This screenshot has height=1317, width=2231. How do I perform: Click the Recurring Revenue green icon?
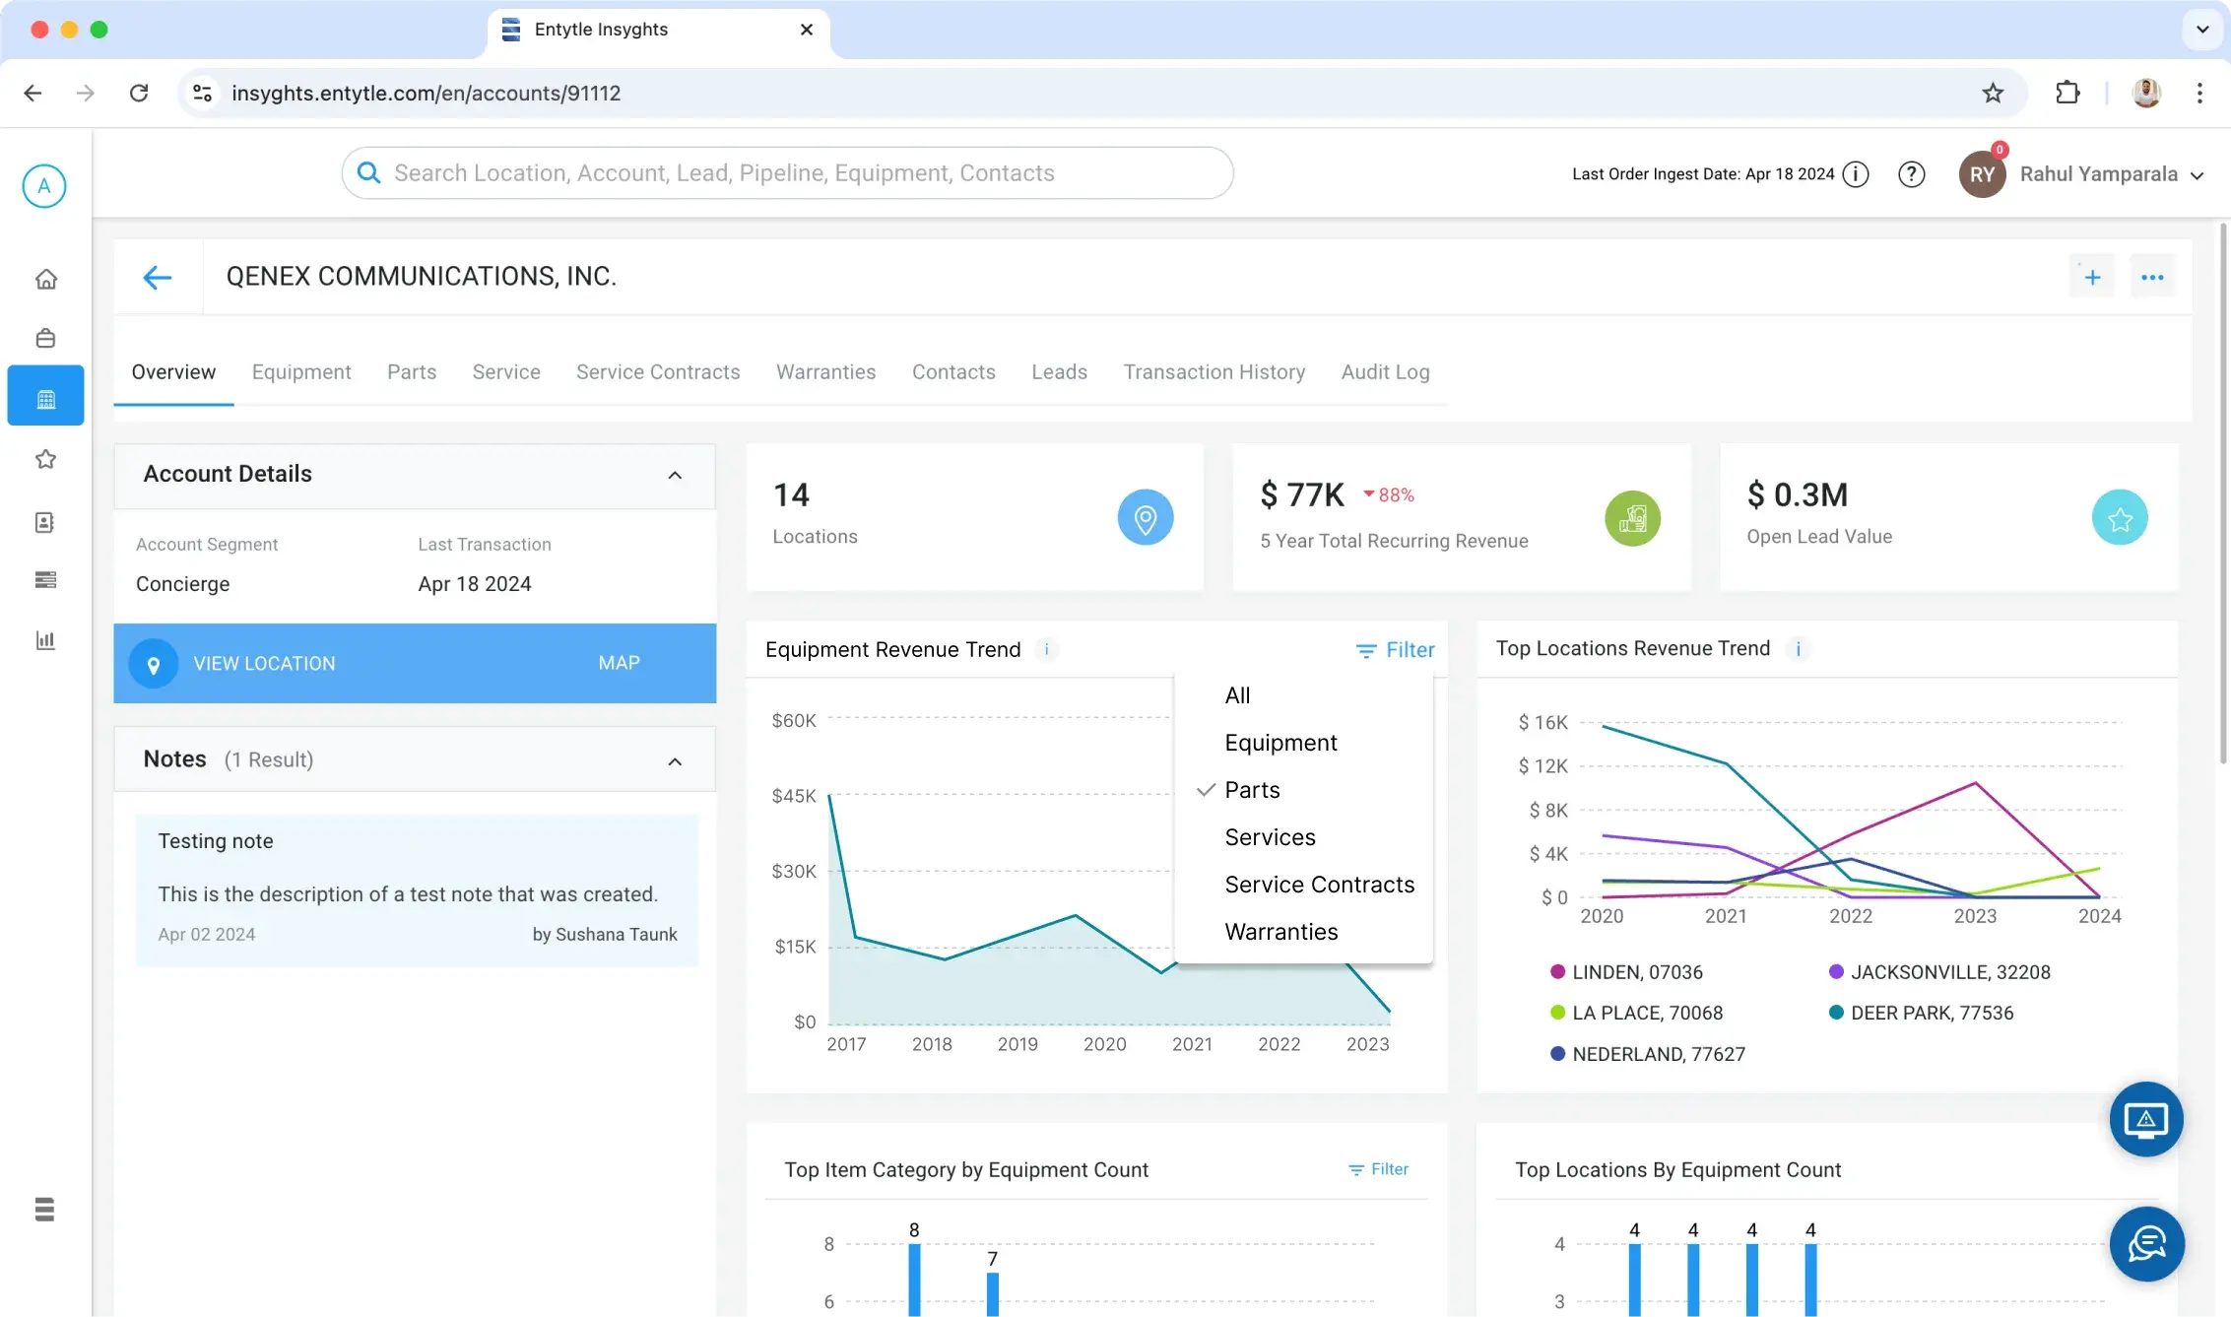coord(1632,518)
